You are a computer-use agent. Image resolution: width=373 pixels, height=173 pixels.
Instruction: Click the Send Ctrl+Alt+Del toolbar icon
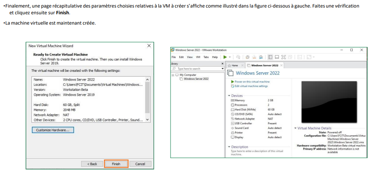(238, 57)
